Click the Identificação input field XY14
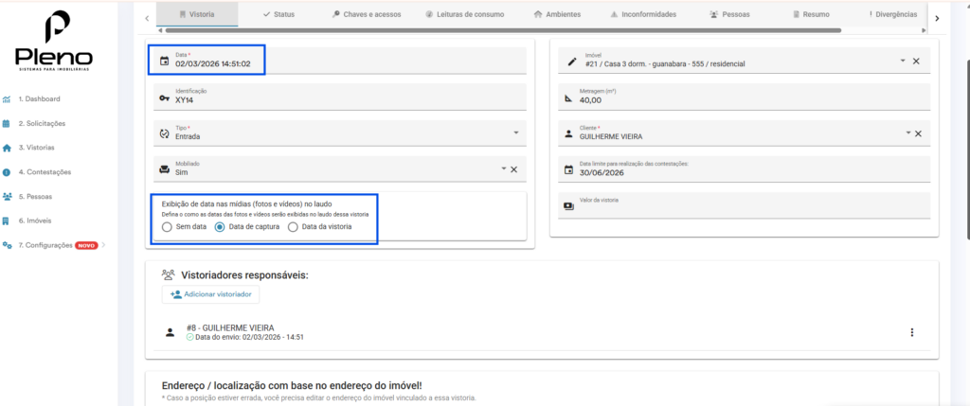Viewport: 970px width, 406px height. click(x=341, y=97)
